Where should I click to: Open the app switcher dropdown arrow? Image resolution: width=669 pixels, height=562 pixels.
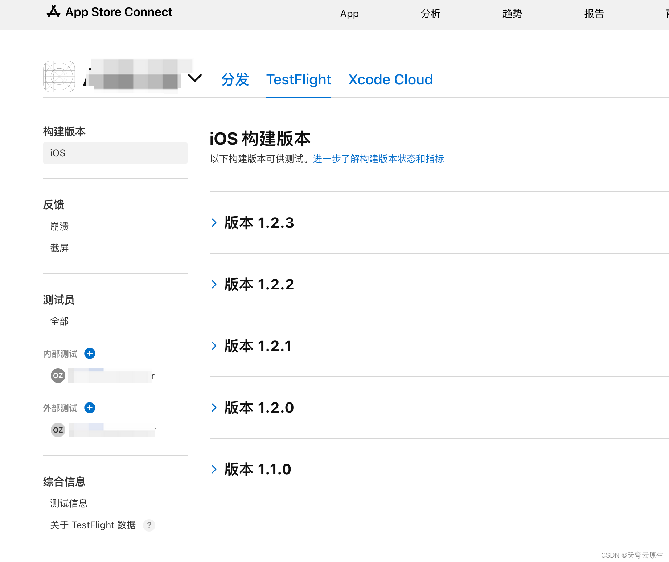195,78
